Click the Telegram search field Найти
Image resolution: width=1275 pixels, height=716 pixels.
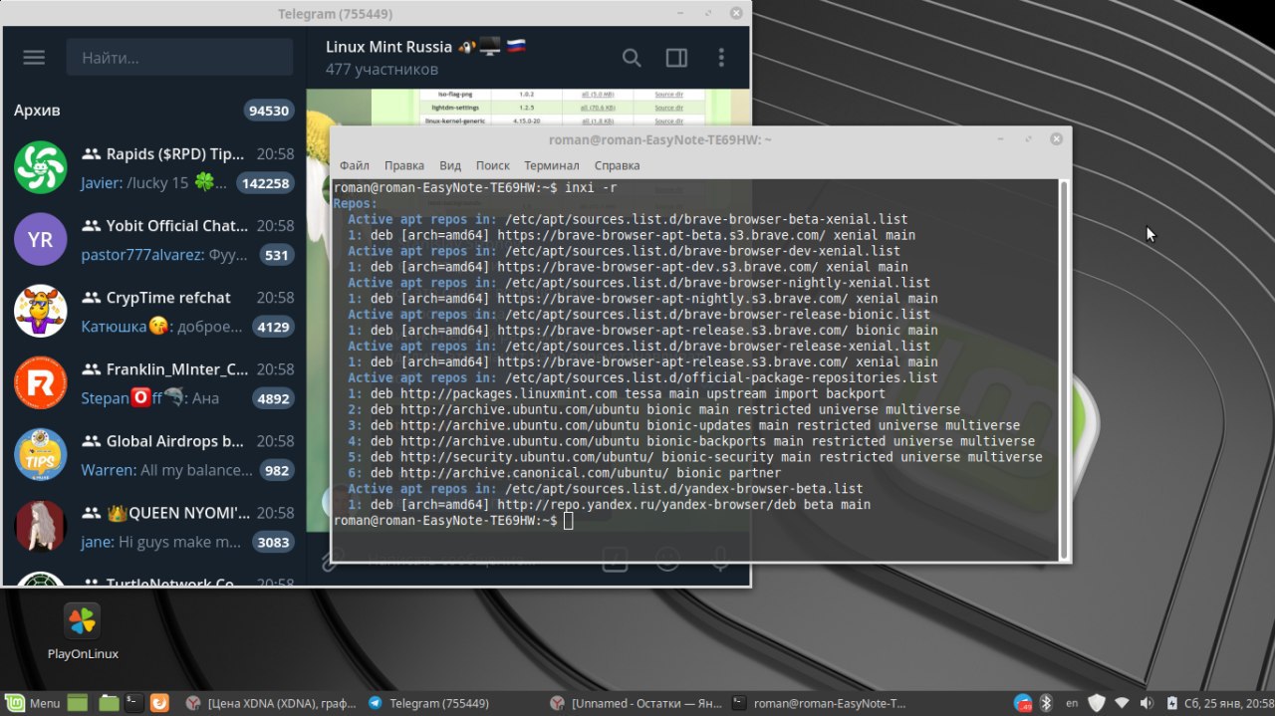click(x=180, y=58)
